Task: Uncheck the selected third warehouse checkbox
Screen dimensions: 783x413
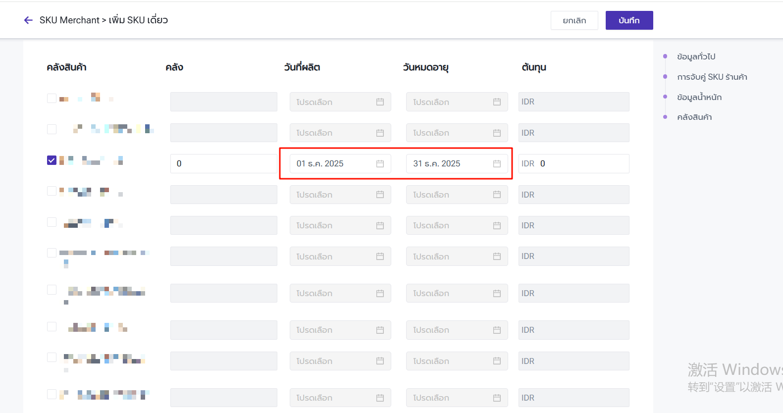Action: [x=52, y=160]
